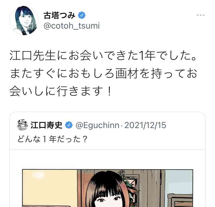
Task: Tap the verified badge beside 江口寿史
Action: [69, 125]
